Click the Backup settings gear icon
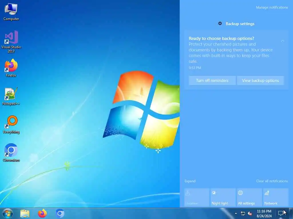 pos(220,23)
